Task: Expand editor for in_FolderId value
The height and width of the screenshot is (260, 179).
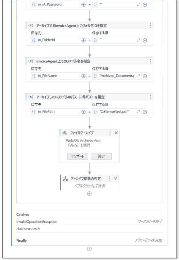Action: coord(138,40)
